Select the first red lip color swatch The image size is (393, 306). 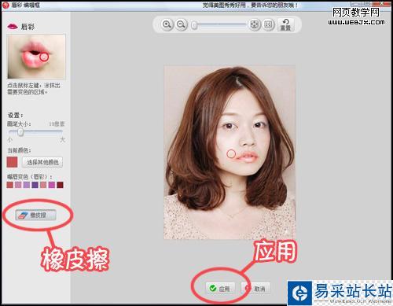10,185
